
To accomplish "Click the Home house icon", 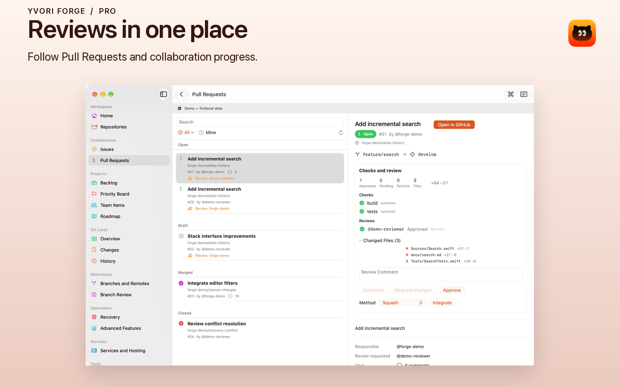I will pos(94,116).
